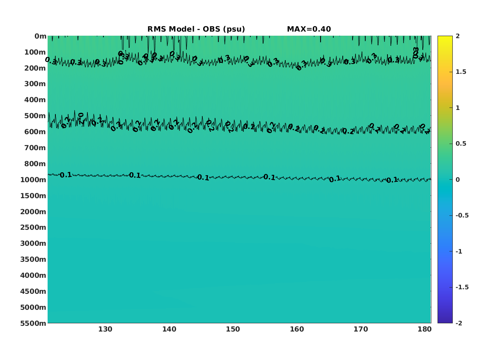Click the '600m' depth axis label
This screenshot has height=359, width=479.
[x=35, y=132]
